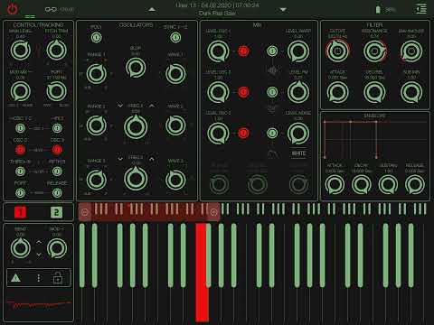
Task: Toggle the red Level OSC 1 mix switch
Action: tap(243, 51)
